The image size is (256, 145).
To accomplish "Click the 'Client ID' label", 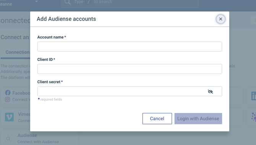I will [x=45, y=60].
